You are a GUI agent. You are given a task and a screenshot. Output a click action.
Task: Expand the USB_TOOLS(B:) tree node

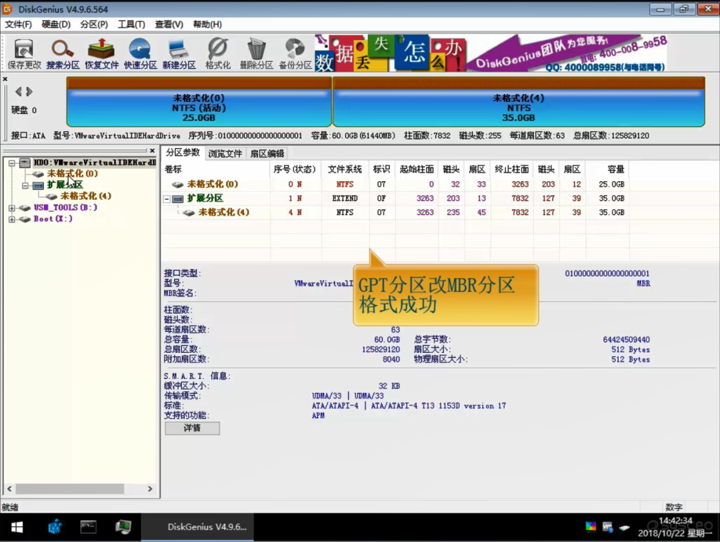click(12, 208)
